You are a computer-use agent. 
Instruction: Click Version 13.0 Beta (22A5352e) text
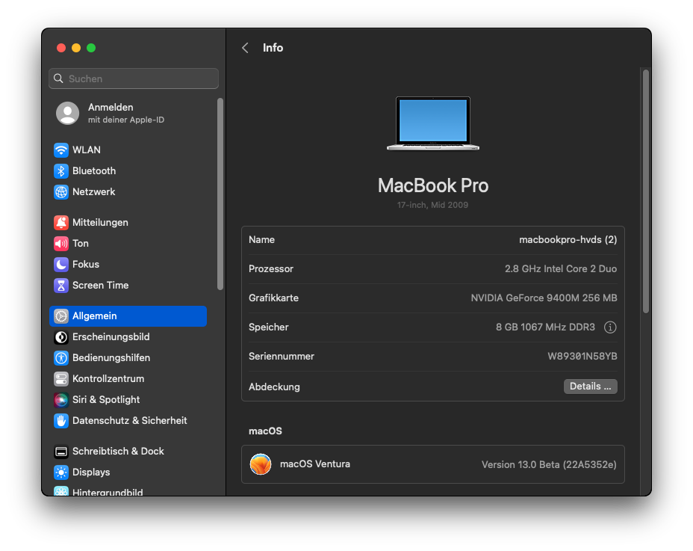pos(549,465)
